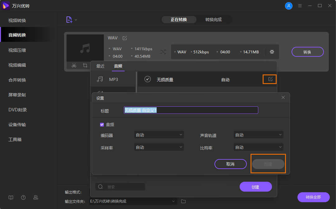The image size is (336, 209).
Task: Open the 比特率 dropdown
Action: (258, 147)
